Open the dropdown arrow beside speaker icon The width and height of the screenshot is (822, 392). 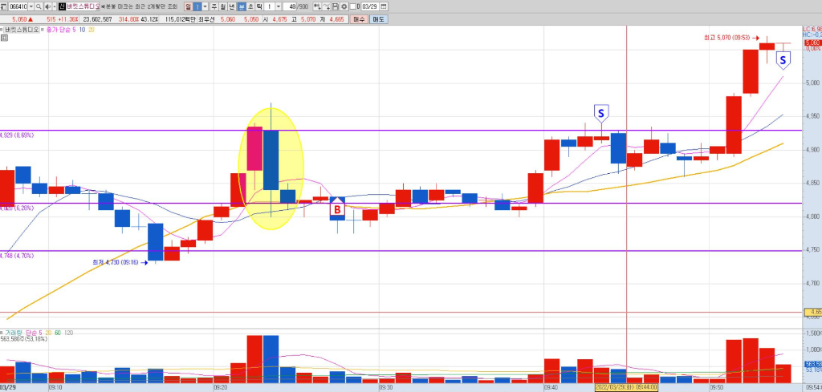coord(55,6)
